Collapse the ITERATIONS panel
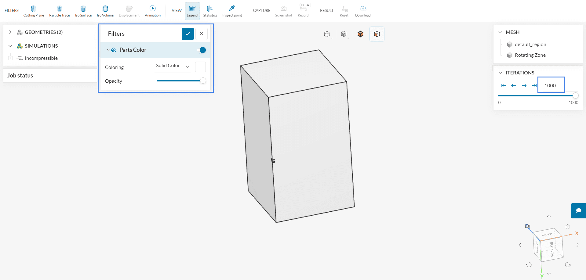Screen dimensions: 586x280 click(x=500, y=73)
